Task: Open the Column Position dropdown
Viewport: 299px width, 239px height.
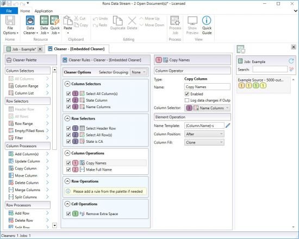Action: coord(204,134)
